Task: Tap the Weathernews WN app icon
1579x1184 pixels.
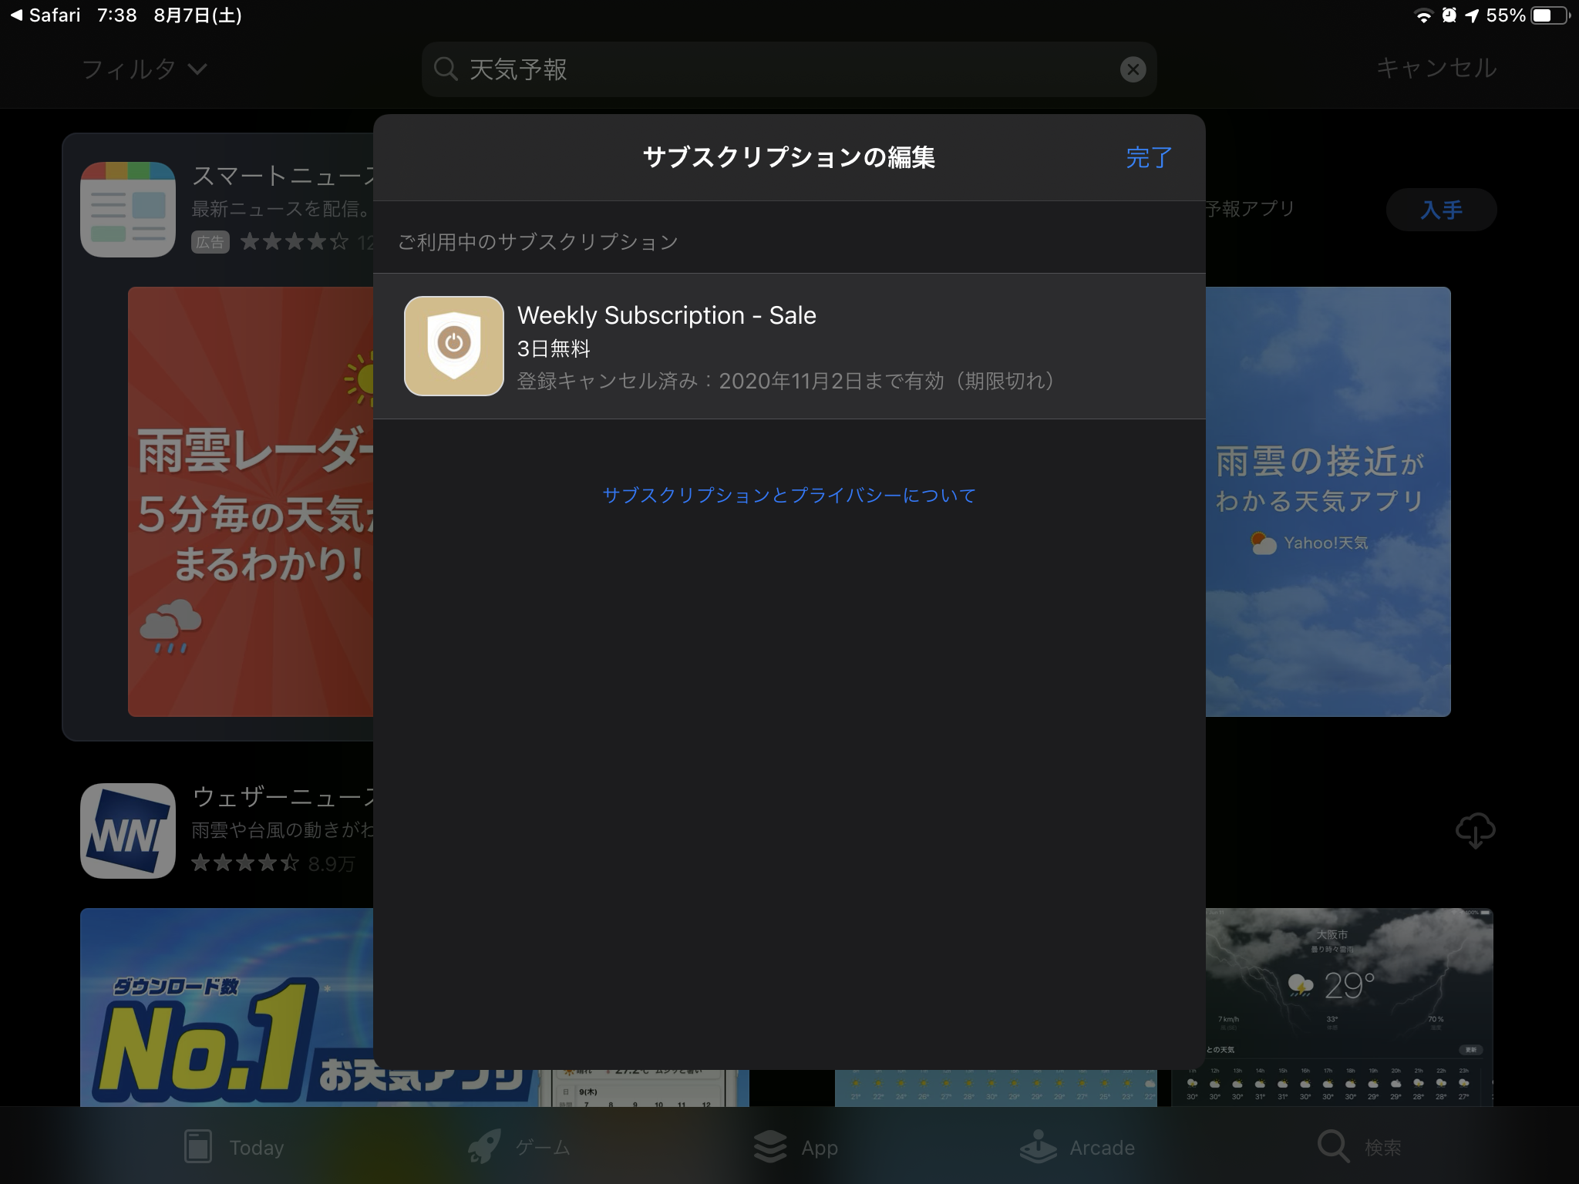Action: [x=128, y=830]
